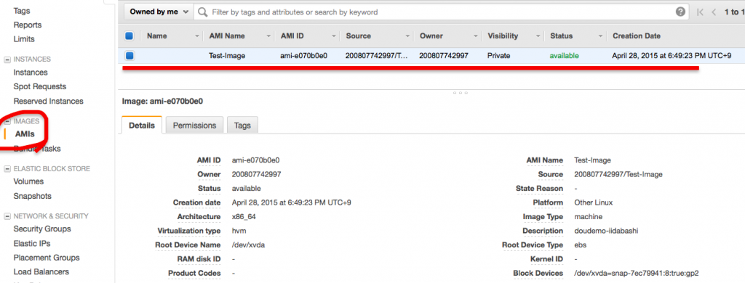Screen dimensions: 745x283
Task: Go to first page pagination arrow
Action: [x=700, y=12]
